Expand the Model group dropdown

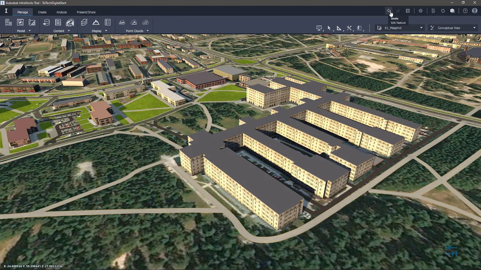click(30, 31)
